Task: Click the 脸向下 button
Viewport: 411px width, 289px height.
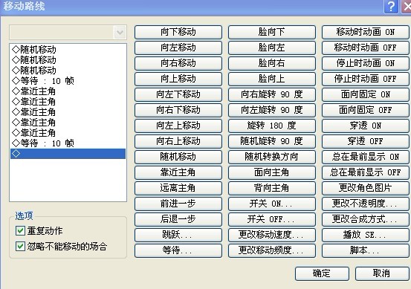Action: (272, 32)
